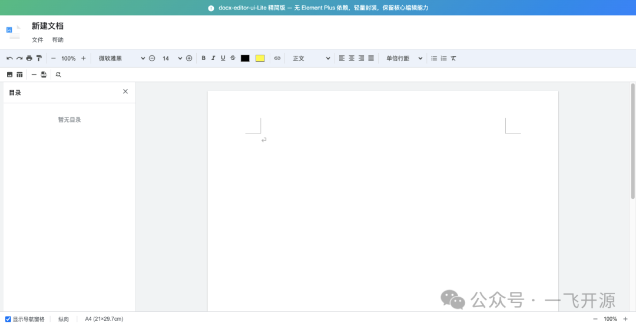
Task: Apply a numbered list
Action: [444, 58]
